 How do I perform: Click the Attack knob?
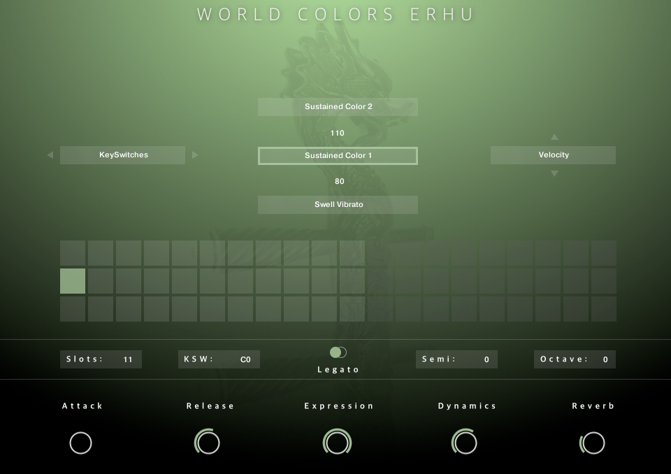point(81,443)
